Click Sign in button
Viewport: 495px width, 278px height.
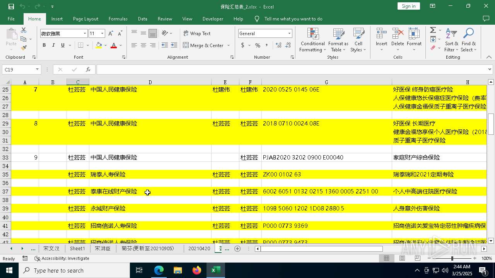click(408, 6)
